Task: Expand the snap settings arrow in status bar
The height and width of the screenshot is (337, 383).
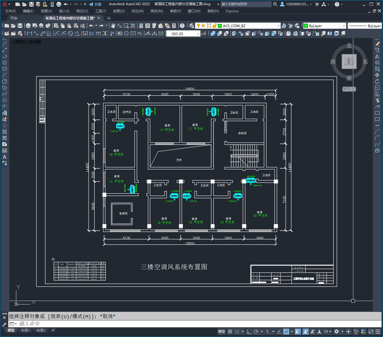Action: pos(243,332)
